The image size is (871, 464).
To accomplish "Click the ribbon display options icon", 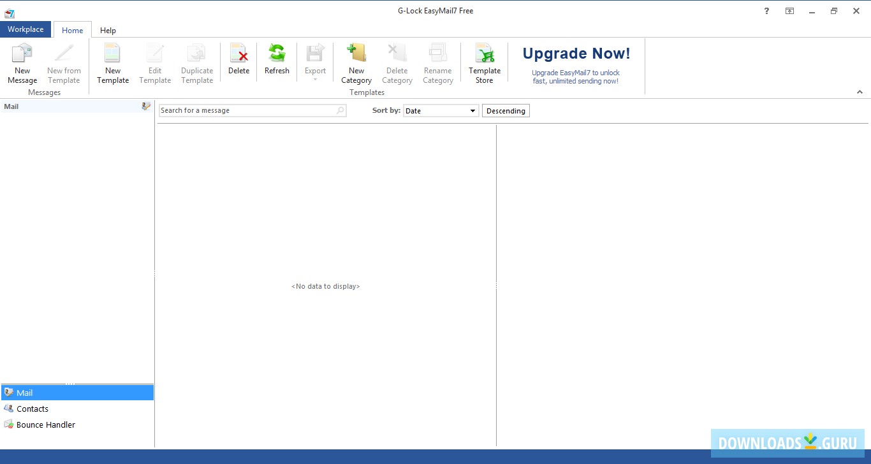I will (789, 11).
